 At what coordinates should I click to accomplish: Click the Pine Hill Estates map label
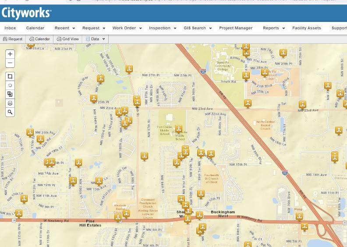90,223
